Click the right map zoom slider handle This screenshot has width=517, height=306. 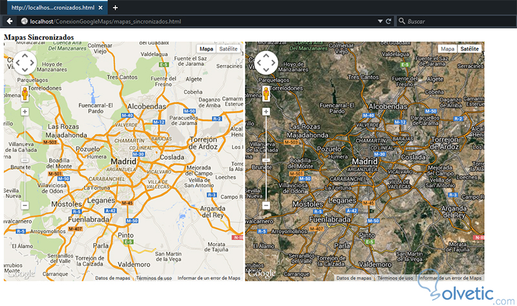[x=266, y=160]
